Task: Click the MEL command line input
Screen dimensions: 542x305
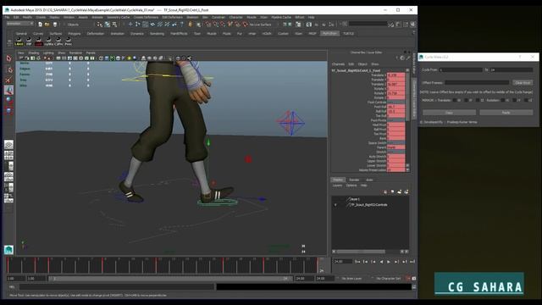Action: pos(117,286)
